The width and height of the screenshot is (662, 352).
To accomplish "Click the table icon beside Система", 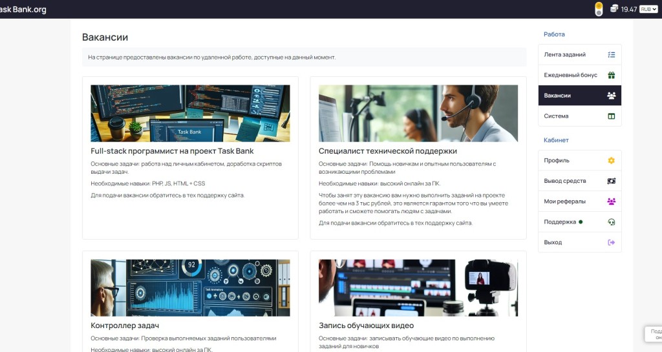I will pyautogui.click(x=611, y=116).
